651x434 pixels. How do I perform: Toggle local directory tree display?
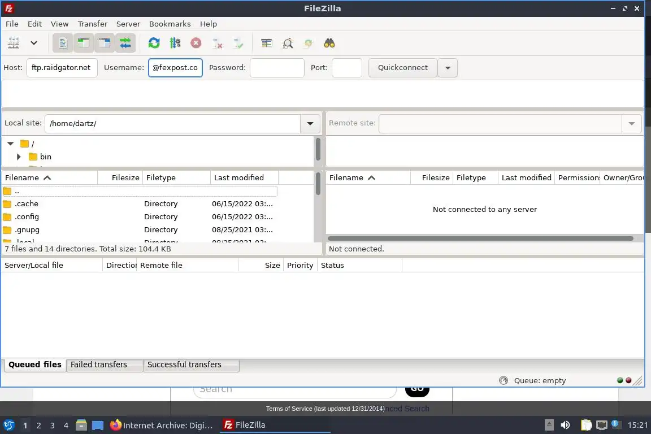(x=84, y=43)
